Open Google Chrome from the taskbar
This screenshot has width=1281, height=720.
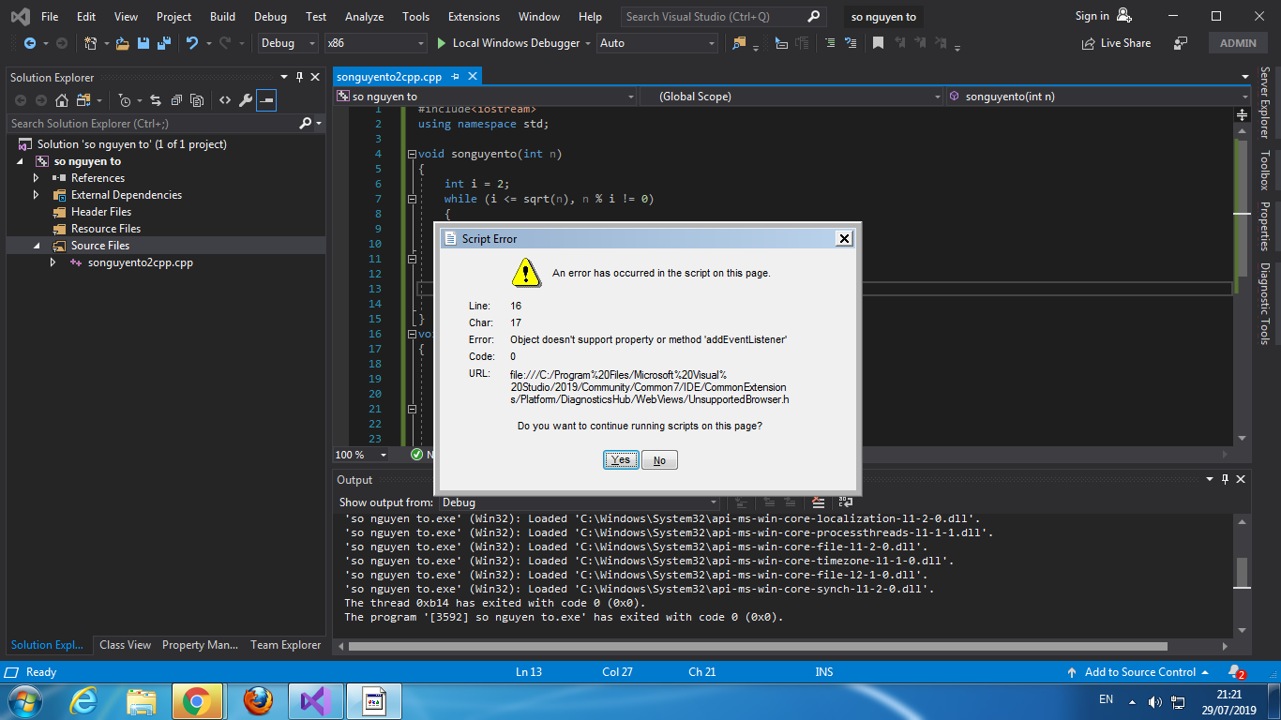pyautogui.click(x=197, y=700)
